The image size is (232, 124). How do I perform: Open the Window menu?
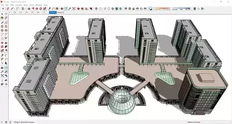(x=39, y=5)
